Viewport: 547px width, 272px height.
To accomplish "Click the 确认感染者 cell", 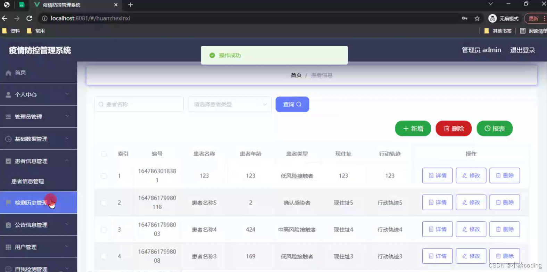I will [x=297, y=203].
